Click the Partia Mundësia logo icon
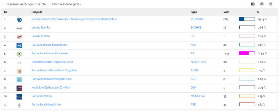Viewport: 280px width, 112px height. tap(19, 96)
